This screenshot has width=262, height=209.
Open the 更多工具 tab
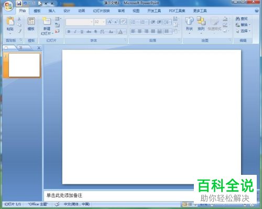coord(200,11)
